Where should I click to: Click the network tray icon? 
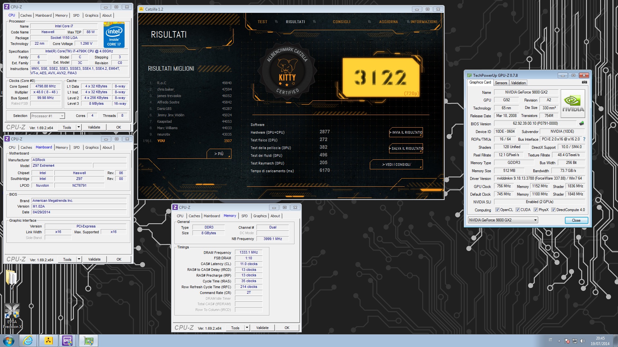tap(575, 341)
